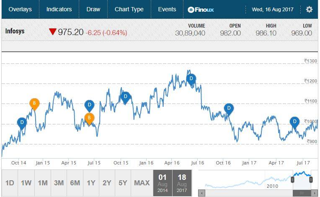This screenshot has height=197, width=320.
Task: Click navigator scrollbar right arrow
Action: [x=314, y=193]
